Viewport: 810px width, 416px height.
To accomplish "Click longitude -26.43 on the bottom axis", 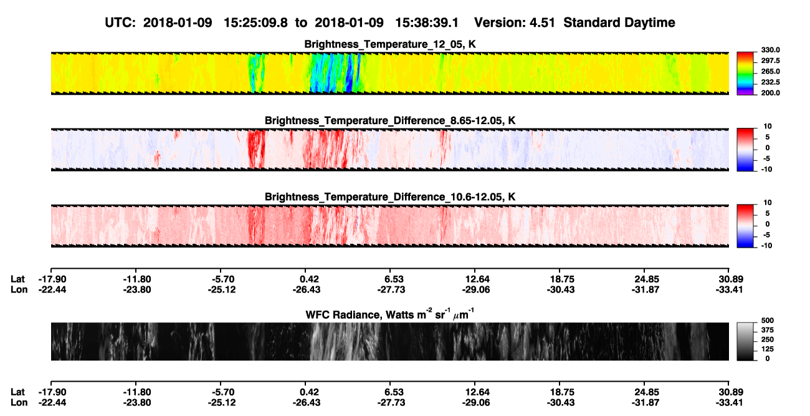I will coord(305,402).
